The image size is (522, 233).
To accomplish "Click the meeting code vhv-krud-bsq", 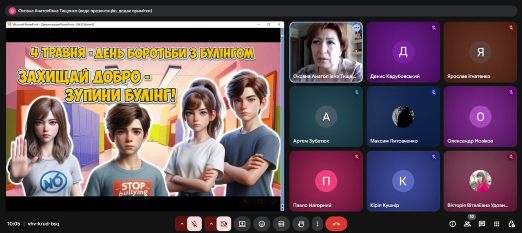I will pyautogui.click(x=44, y=224).
